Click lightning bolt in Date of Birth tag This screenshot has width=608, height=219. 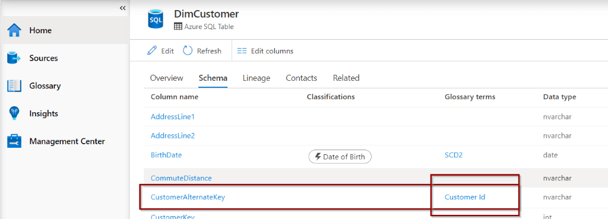coord(318,157)
